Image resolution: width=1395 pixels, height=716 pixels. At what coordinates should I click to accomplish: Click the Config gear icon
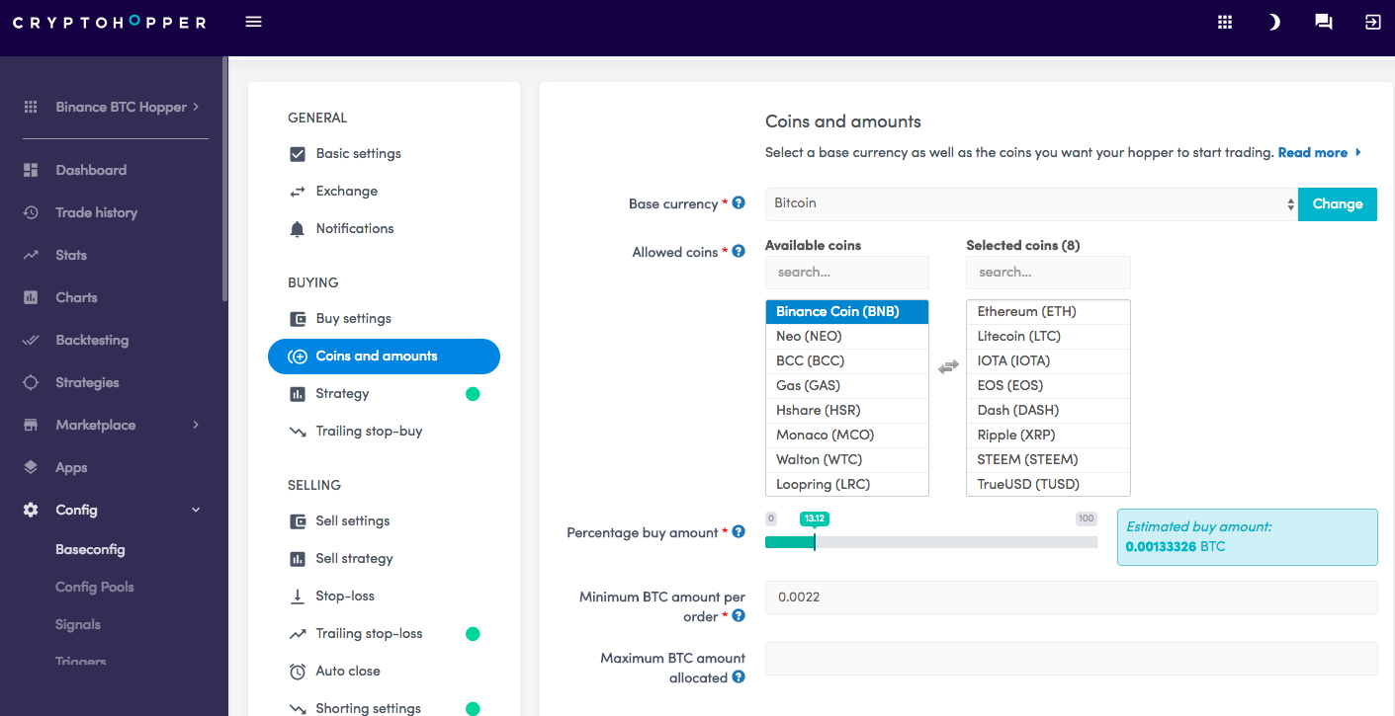31,510
